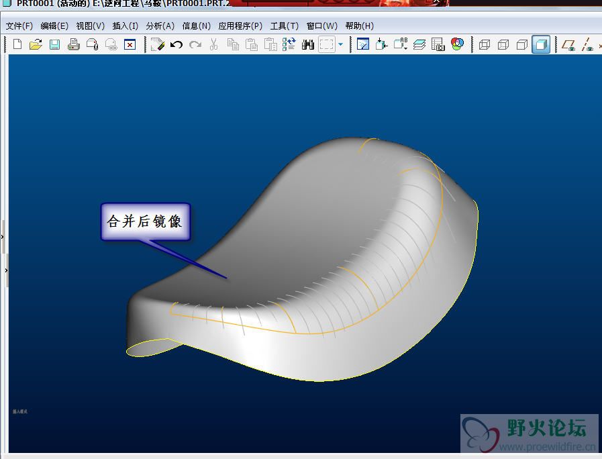
Task: Switch to hidden line display mode
Action: click(503, 45)
